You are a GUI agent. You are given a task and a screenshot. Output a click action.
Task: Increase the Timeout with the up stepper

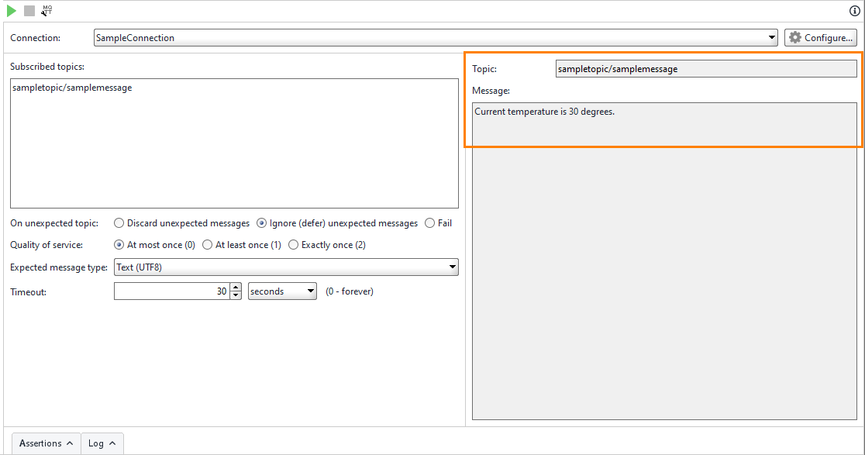click(x=236, y=288)
